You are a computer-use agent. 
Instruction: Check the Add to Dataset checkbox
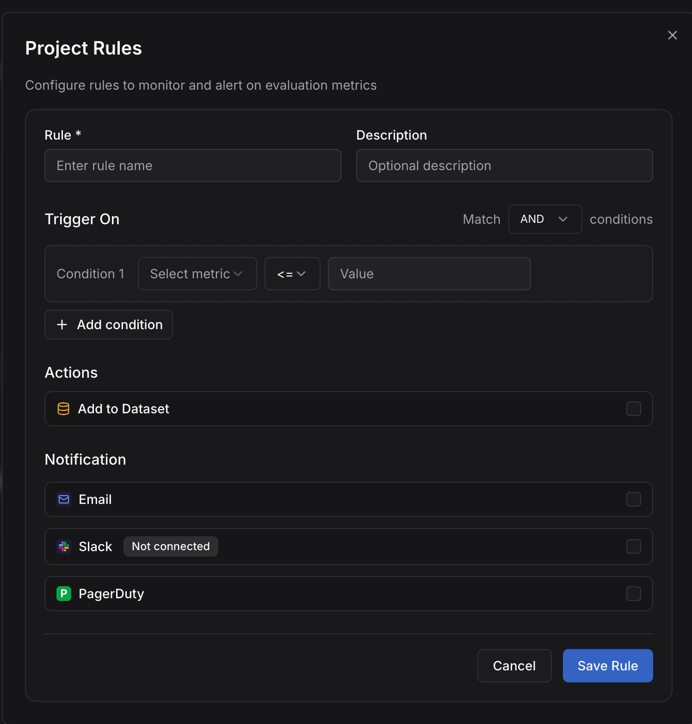pyautogui.click(x=633, y=409)
